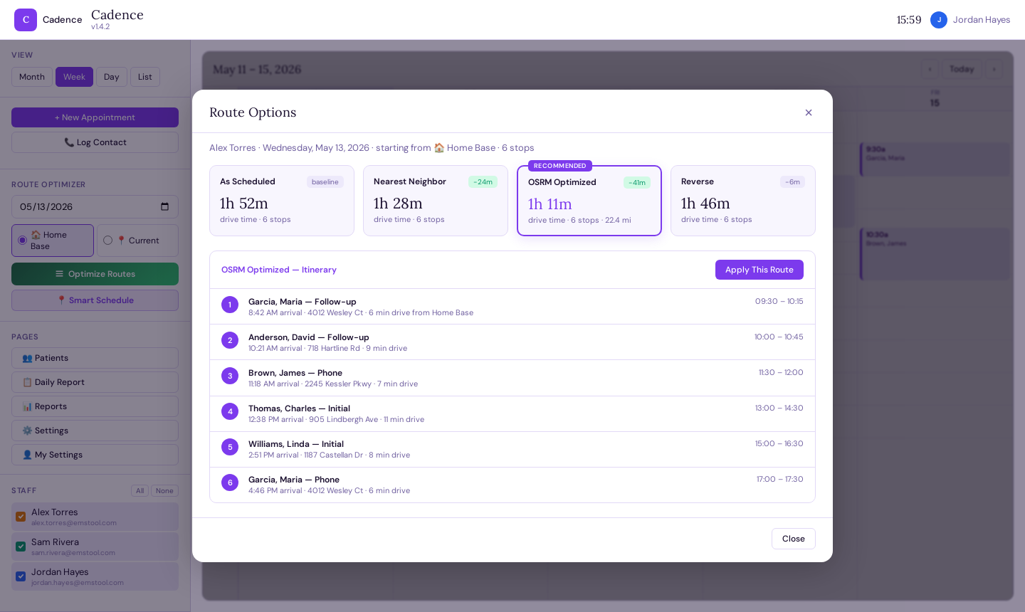Image resolution: width=1025 pixels, height=612 pixels.
Task: Select the As Scheduled route card
Action: [x=282, y=201]
